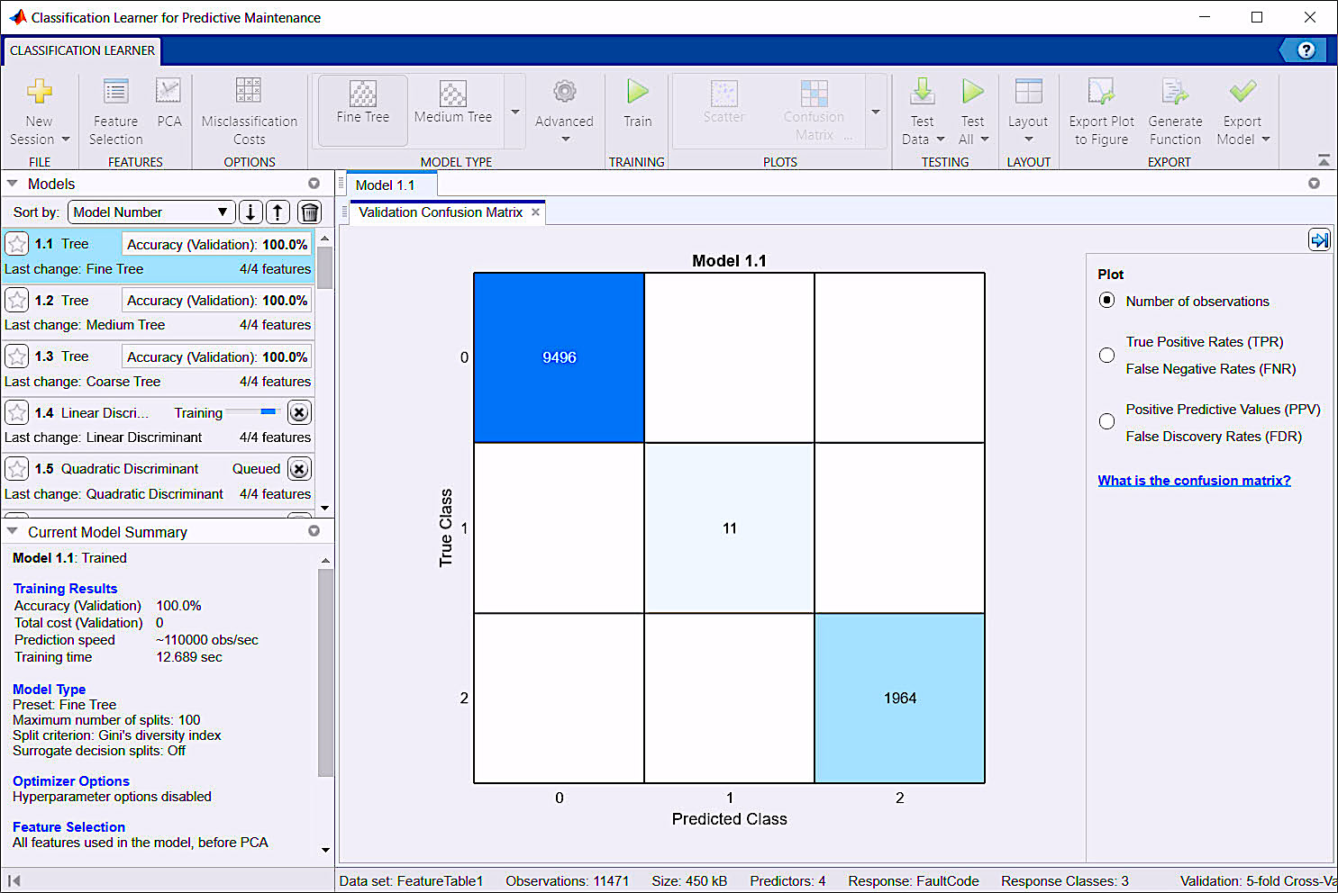The width and height of the screenshot is (1338, 893).
Task: Open the document area actions menu
Action: click(x=1314, y=183)
